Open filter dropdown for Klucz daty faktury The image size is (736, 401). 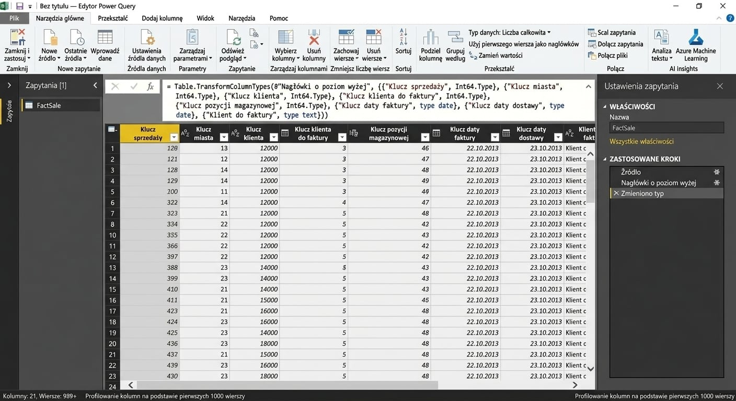point(494,137)
